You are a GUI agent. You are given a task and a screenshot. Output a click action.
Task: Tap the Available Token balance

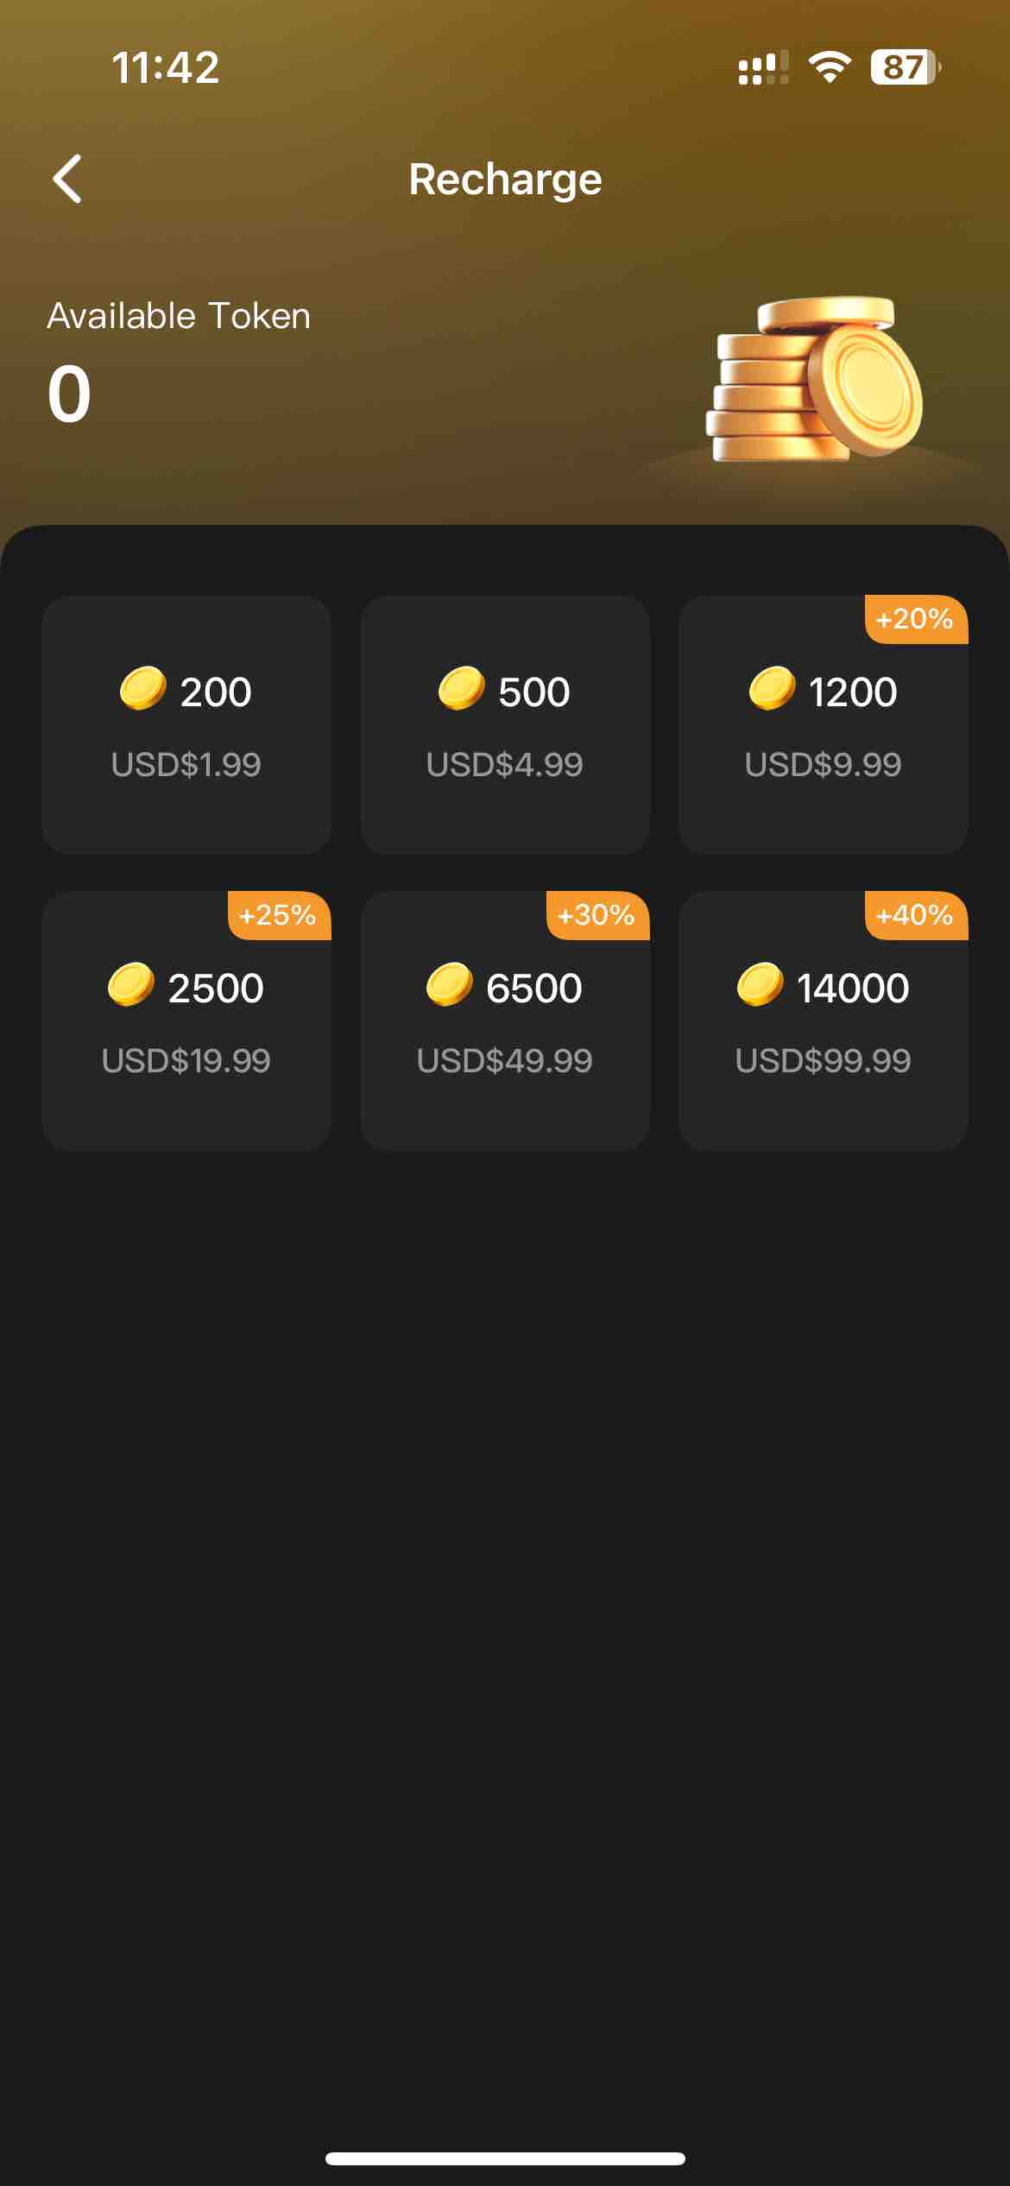[x=69, y=394]
